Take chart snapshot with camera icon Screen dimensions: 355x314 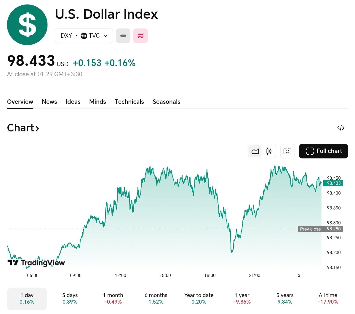(x=287, y=151)
